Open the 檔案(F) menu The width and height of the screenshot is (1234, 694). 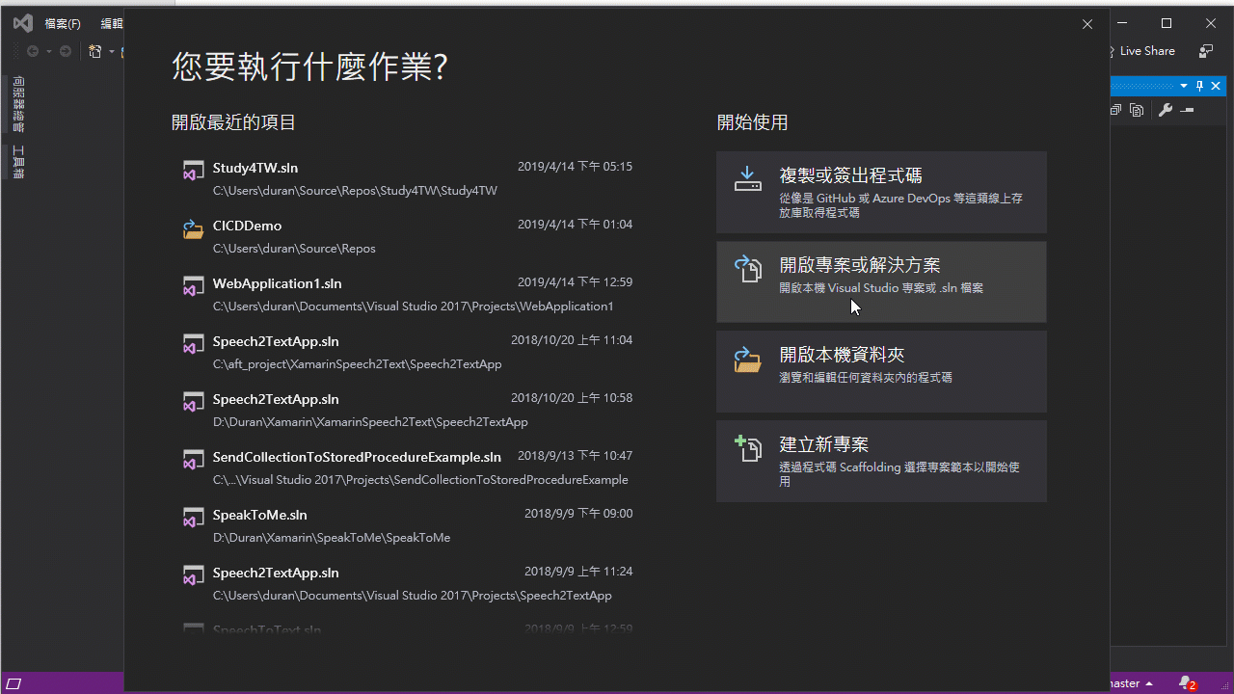click(62, 23)
